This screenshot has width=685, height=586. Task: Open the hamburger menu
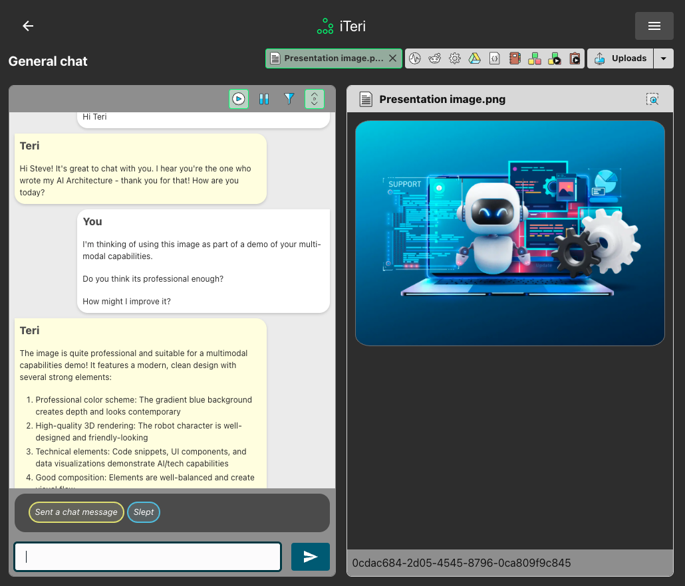click(x=654, y=26)
